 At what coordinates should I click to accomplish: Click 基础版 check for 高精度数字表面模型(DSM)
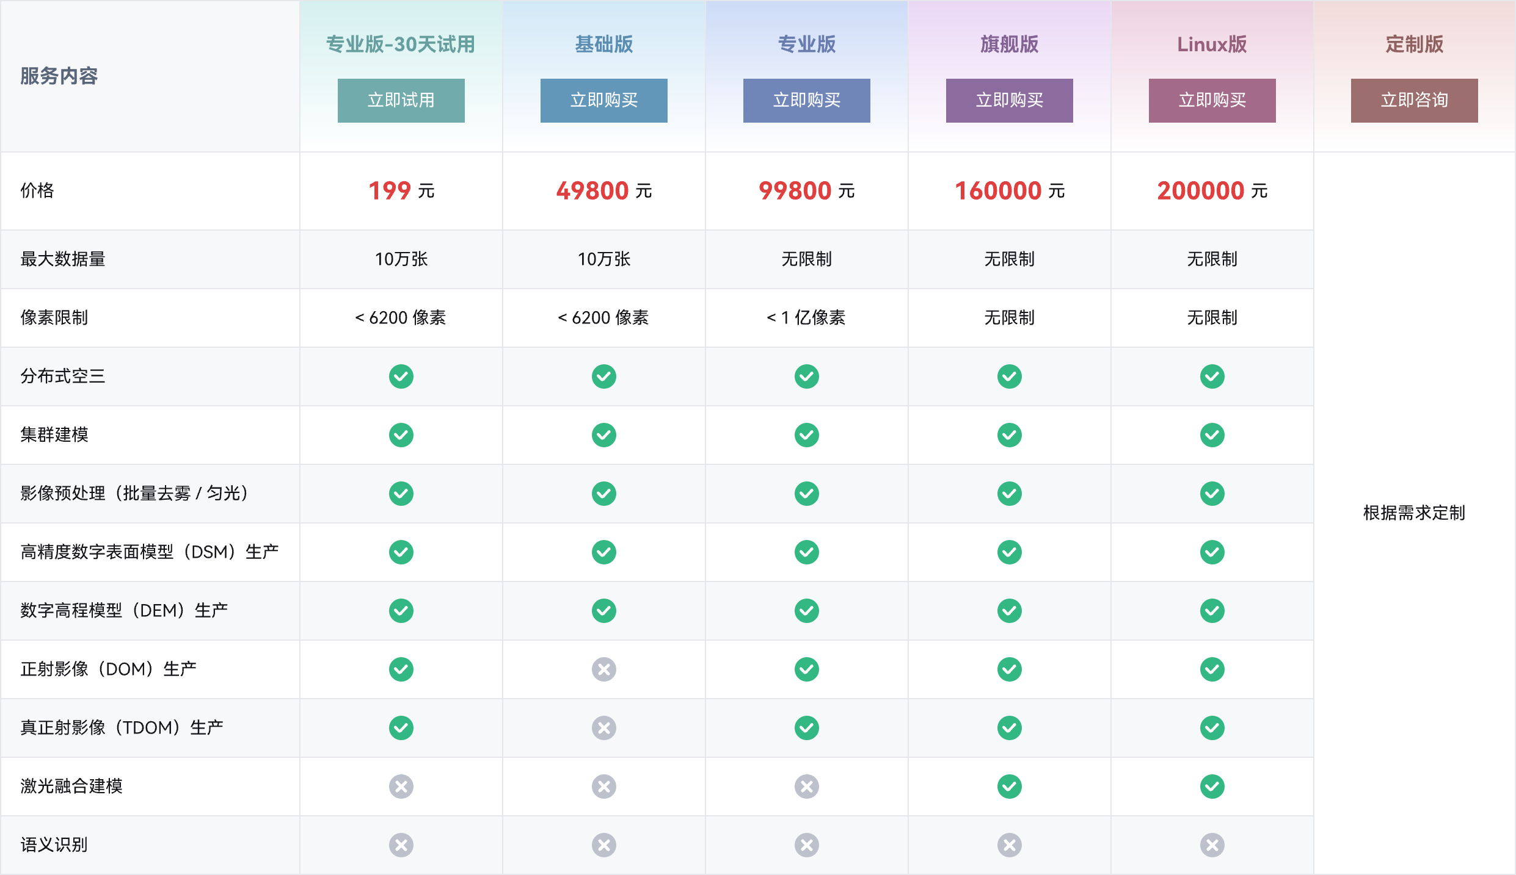603,552
